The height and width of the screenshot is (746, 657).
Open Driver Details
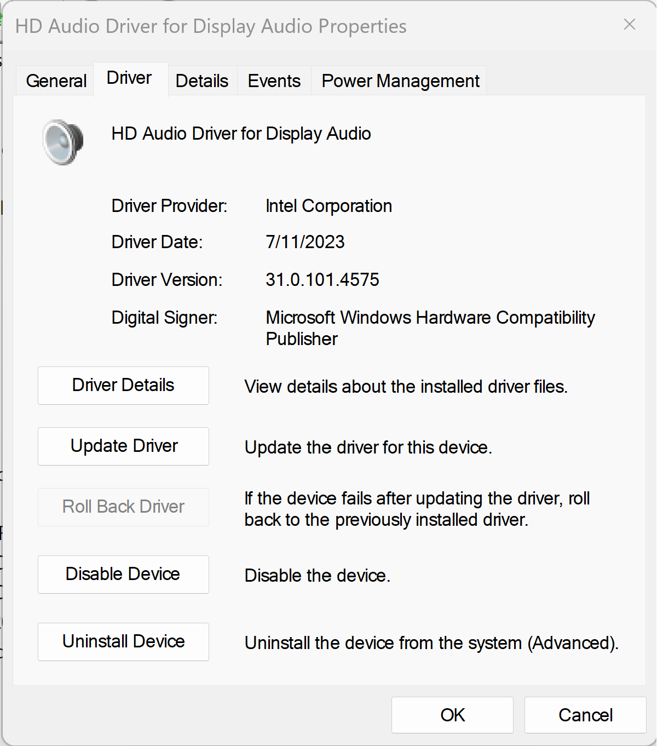(x=123, y=386)
